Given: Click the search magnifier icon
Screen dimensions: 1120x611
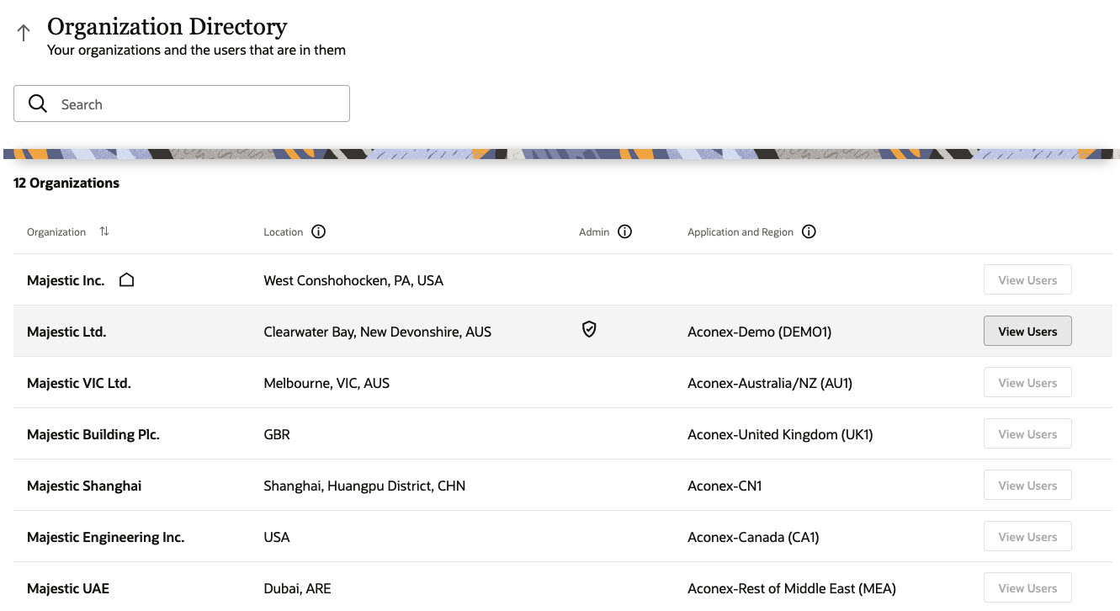Looking at the screenshot, I should click(38, 104).
